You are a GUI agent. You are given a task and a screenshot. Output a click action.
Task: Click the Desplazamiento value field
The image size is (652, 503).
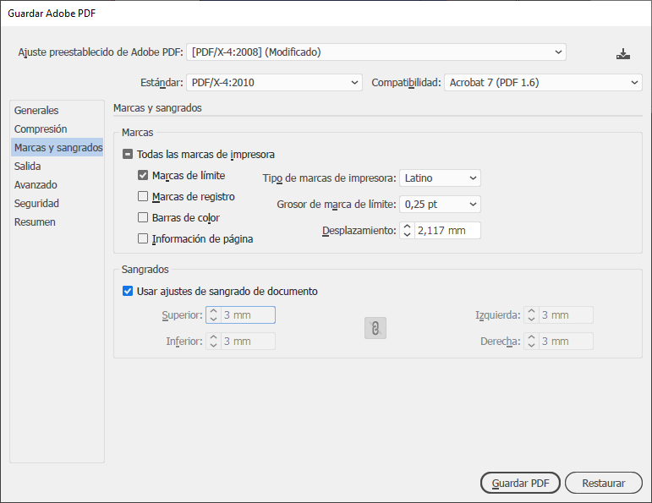[x=447, y=230]
